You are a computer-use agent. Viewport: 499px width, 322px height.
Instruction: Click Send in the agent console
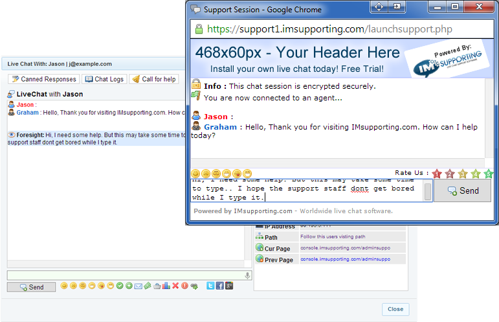[x=32, y=287]
